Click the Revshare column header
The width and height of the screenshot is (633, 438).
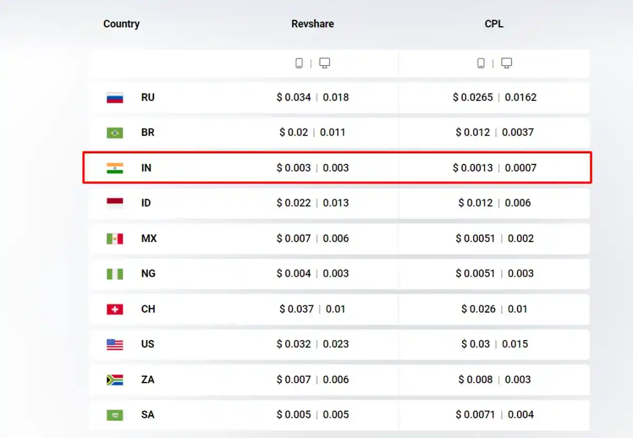[312, 24]
